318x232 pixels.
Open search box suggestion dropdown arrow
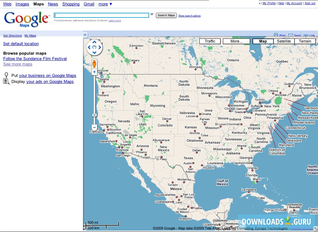(x=152, y=14)
